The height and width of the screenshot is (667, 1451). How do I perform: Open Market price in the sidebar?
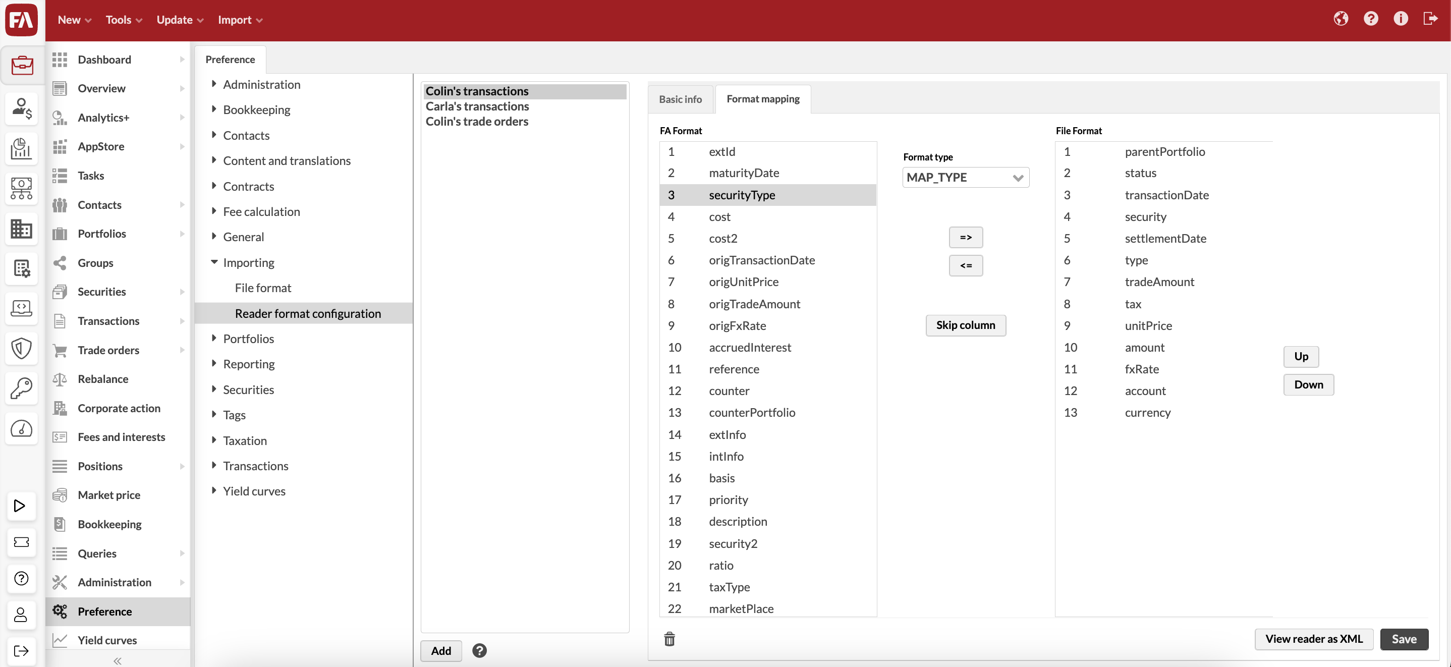coord(118,494)
